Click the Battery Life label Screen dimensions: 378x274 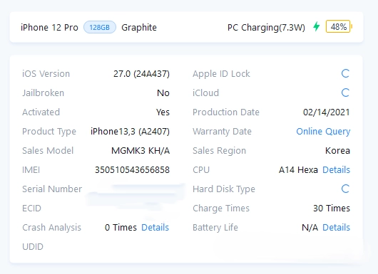click(215, 228)
